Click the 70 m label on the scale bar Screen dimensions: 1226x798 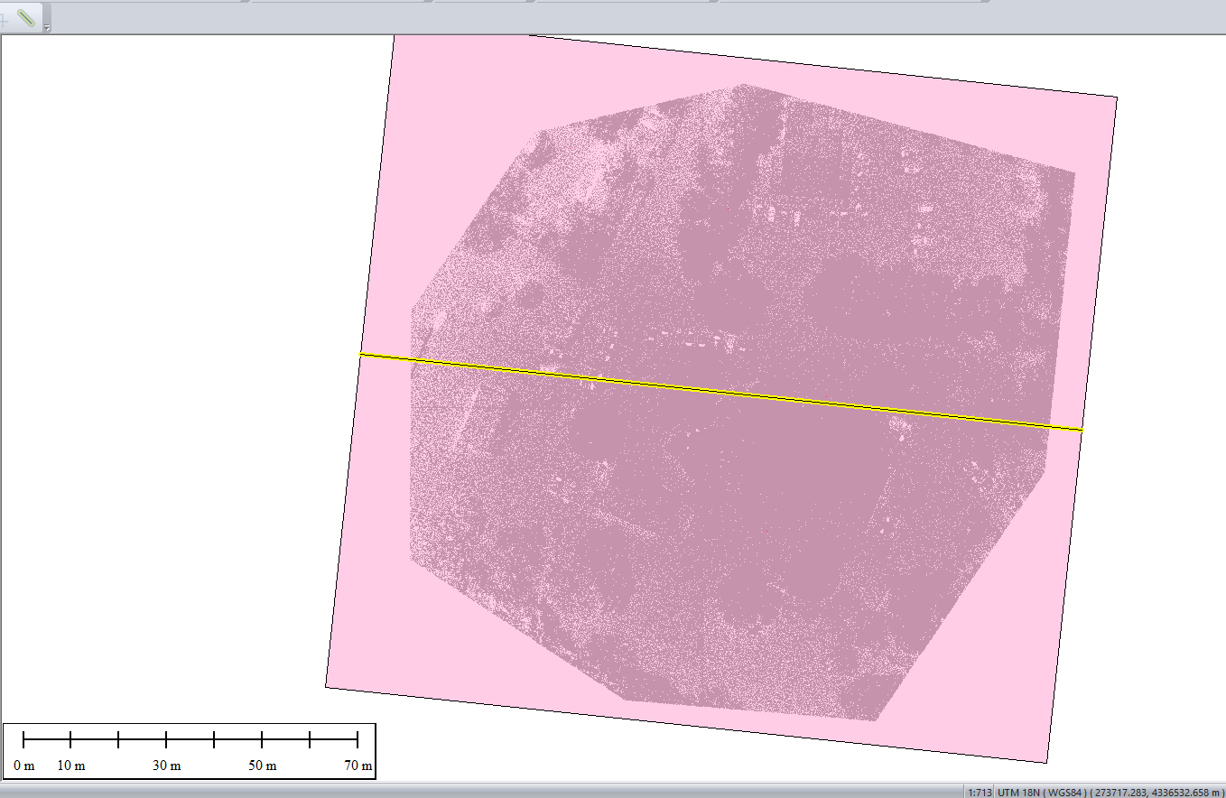point(358,765)
